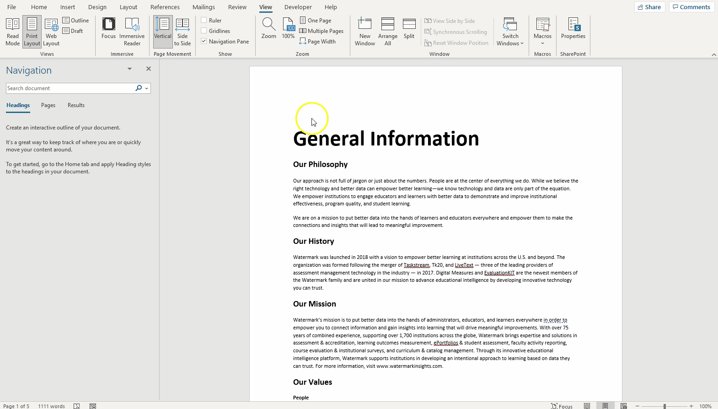Screen dimensions: 718x409
Task: Switch to Draft view
Action: 73,31
